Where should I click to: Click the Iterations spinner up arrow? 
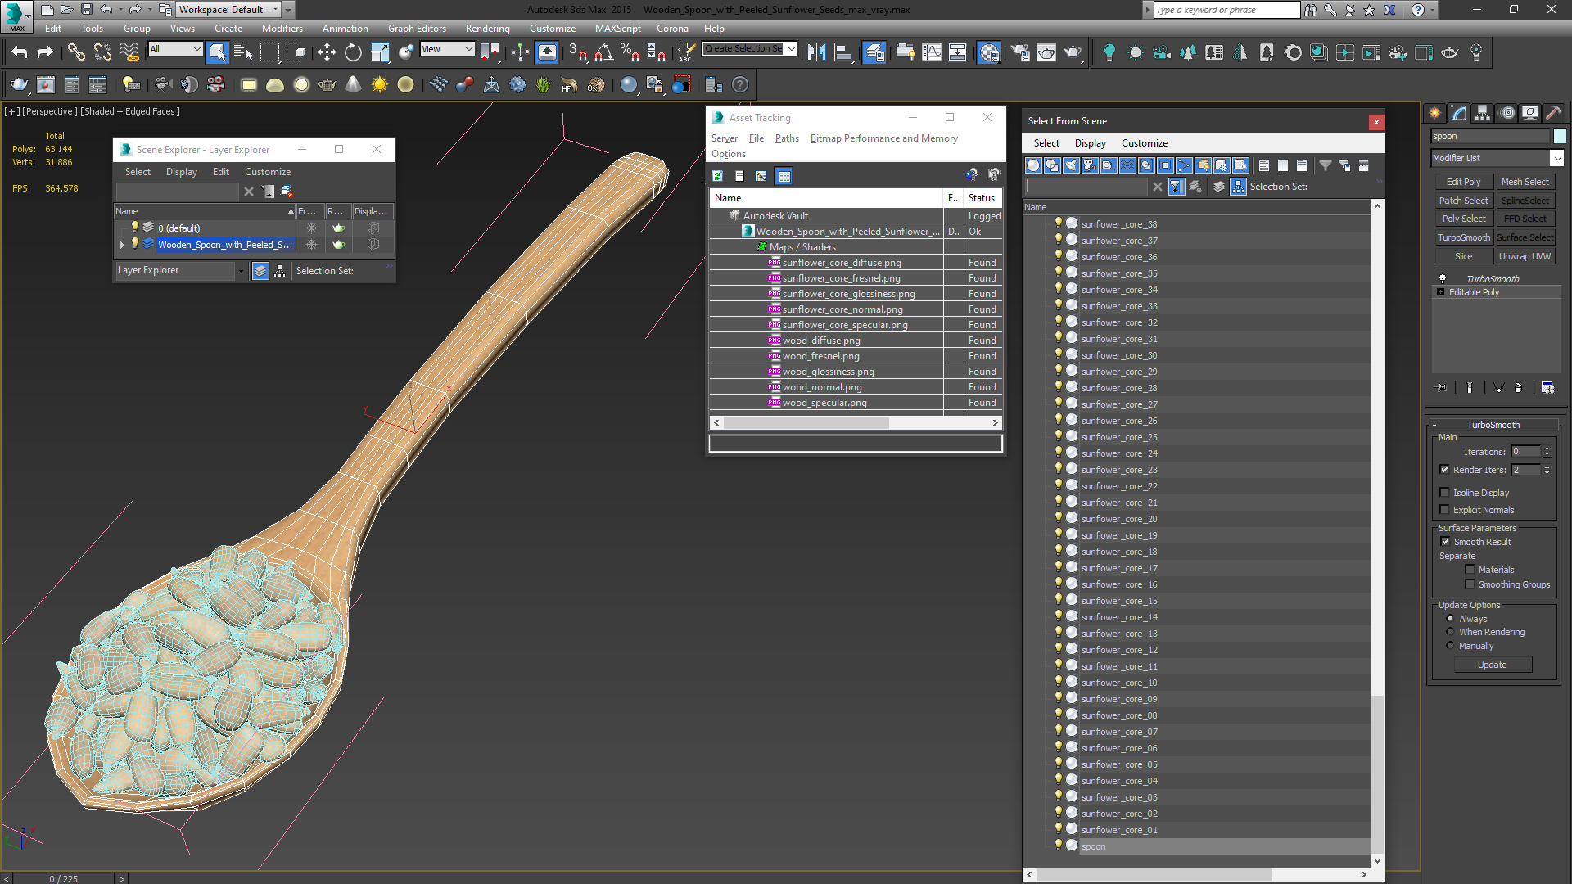point(1547,449)
